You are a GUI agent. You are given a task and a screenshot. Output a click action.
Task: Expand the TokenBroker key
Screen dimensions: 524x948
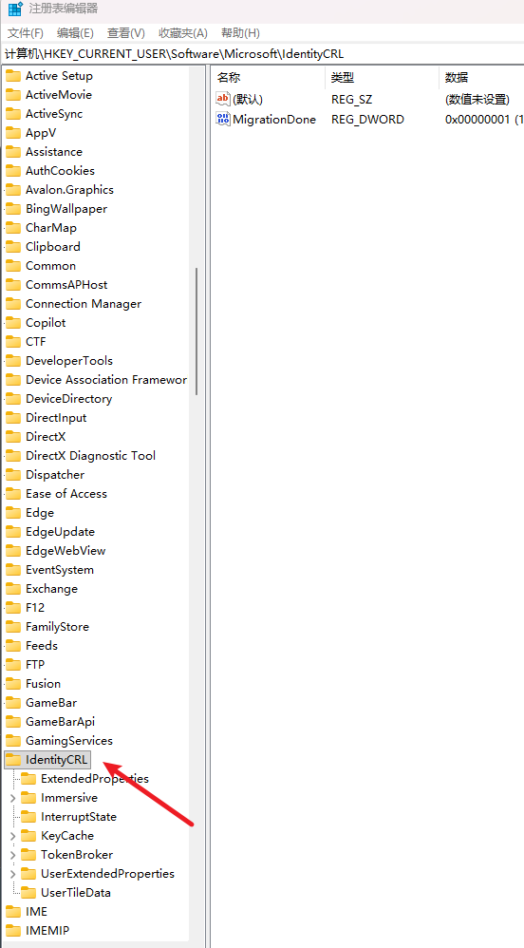click(12, 855)
